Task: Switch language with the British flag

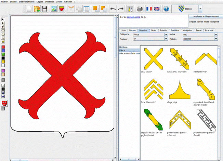Action: pos(157,9)
